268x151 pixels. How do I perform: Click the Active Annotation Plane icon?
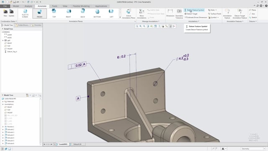[129, 14]
